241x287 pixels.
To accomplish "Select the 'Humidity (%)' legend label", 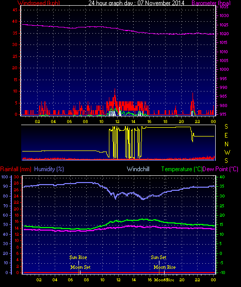I will click(x=49, y=169).
